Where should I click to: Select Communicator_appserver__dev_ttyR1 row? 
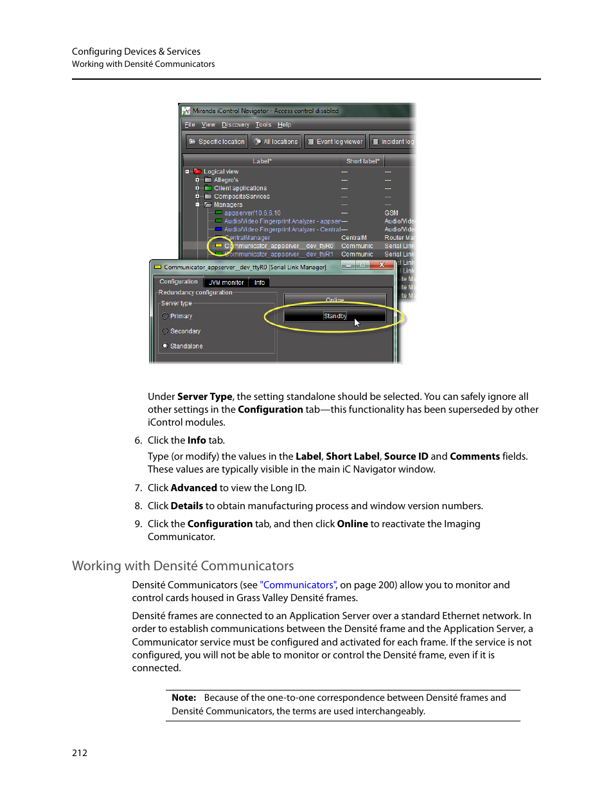(279, 254)
